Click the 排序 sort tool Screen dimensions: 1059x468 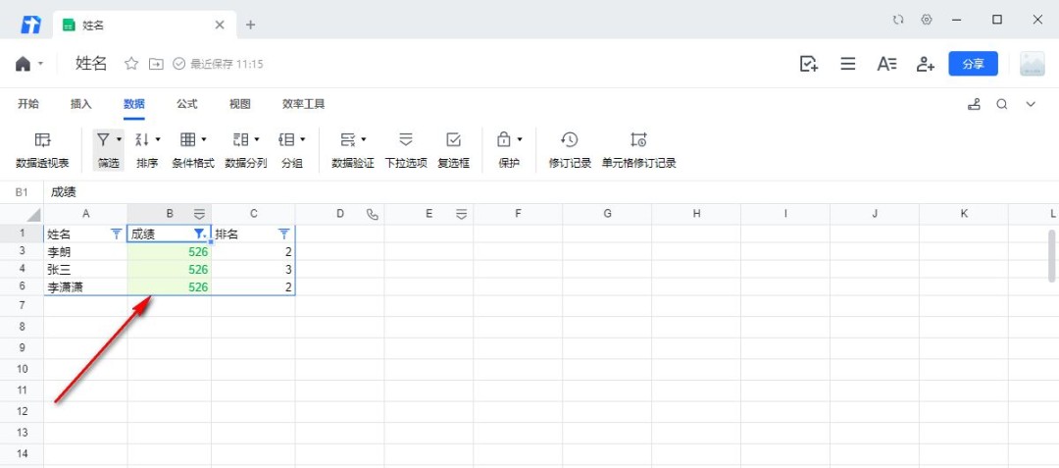coord(146,150)
